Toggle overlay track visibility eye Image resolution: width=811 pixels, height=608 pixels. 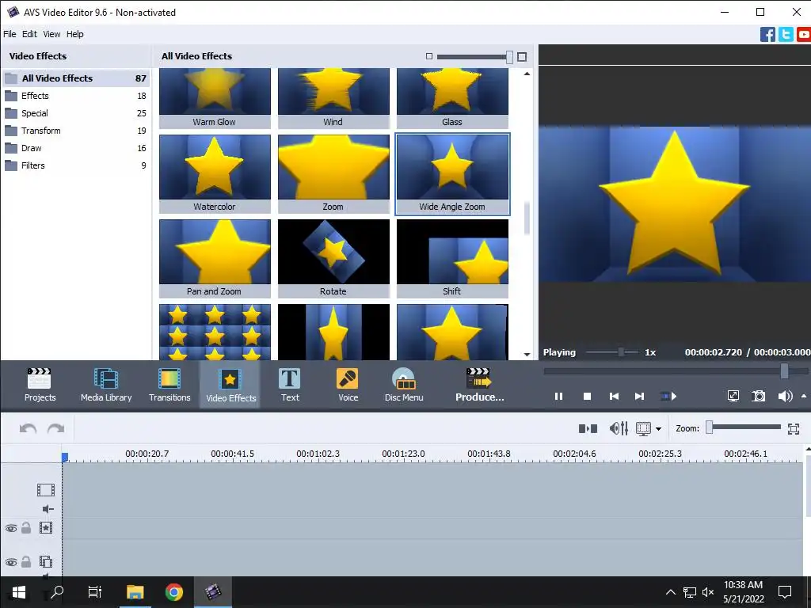point(11,562)
